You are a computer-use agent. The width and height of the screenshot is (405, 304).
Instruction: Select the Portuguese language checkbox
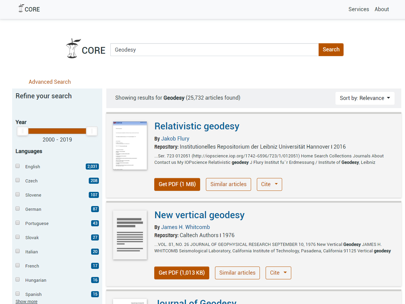[18, 223]
